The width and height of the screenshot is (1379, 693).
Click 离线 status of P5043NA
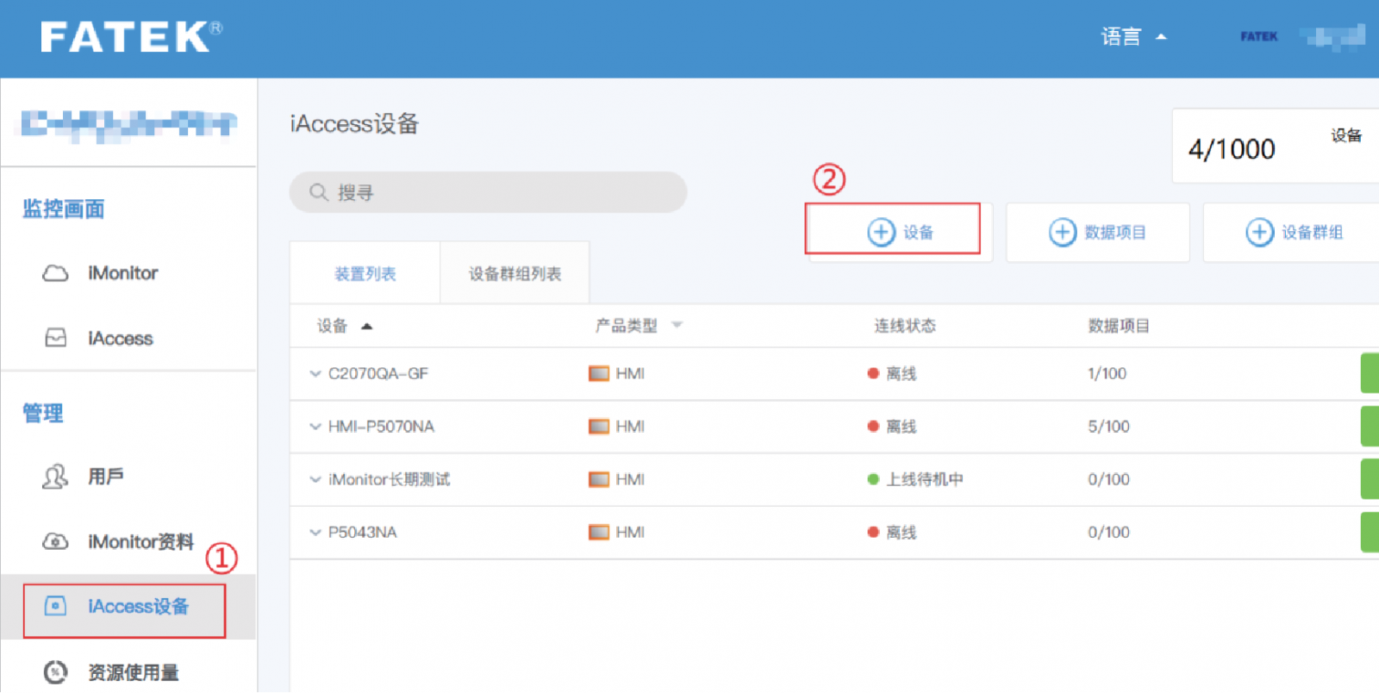902,533
